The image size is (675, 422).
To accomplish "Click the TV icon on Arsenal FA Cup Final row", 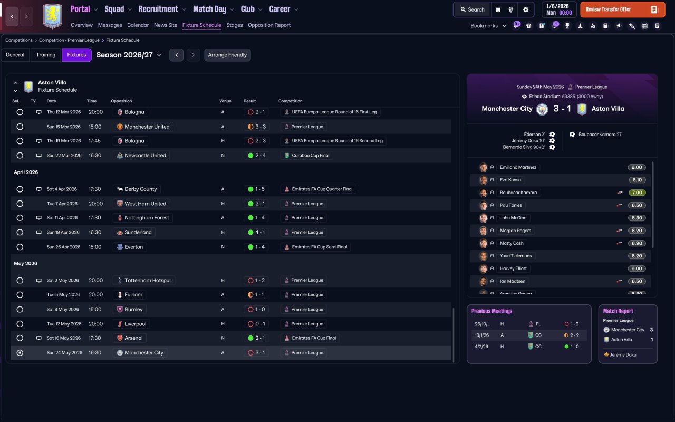I will (x=38, y=338).
